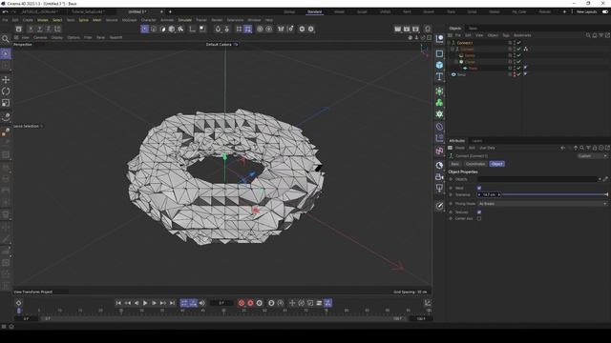Click the Attributes back arrow icon

562,148
